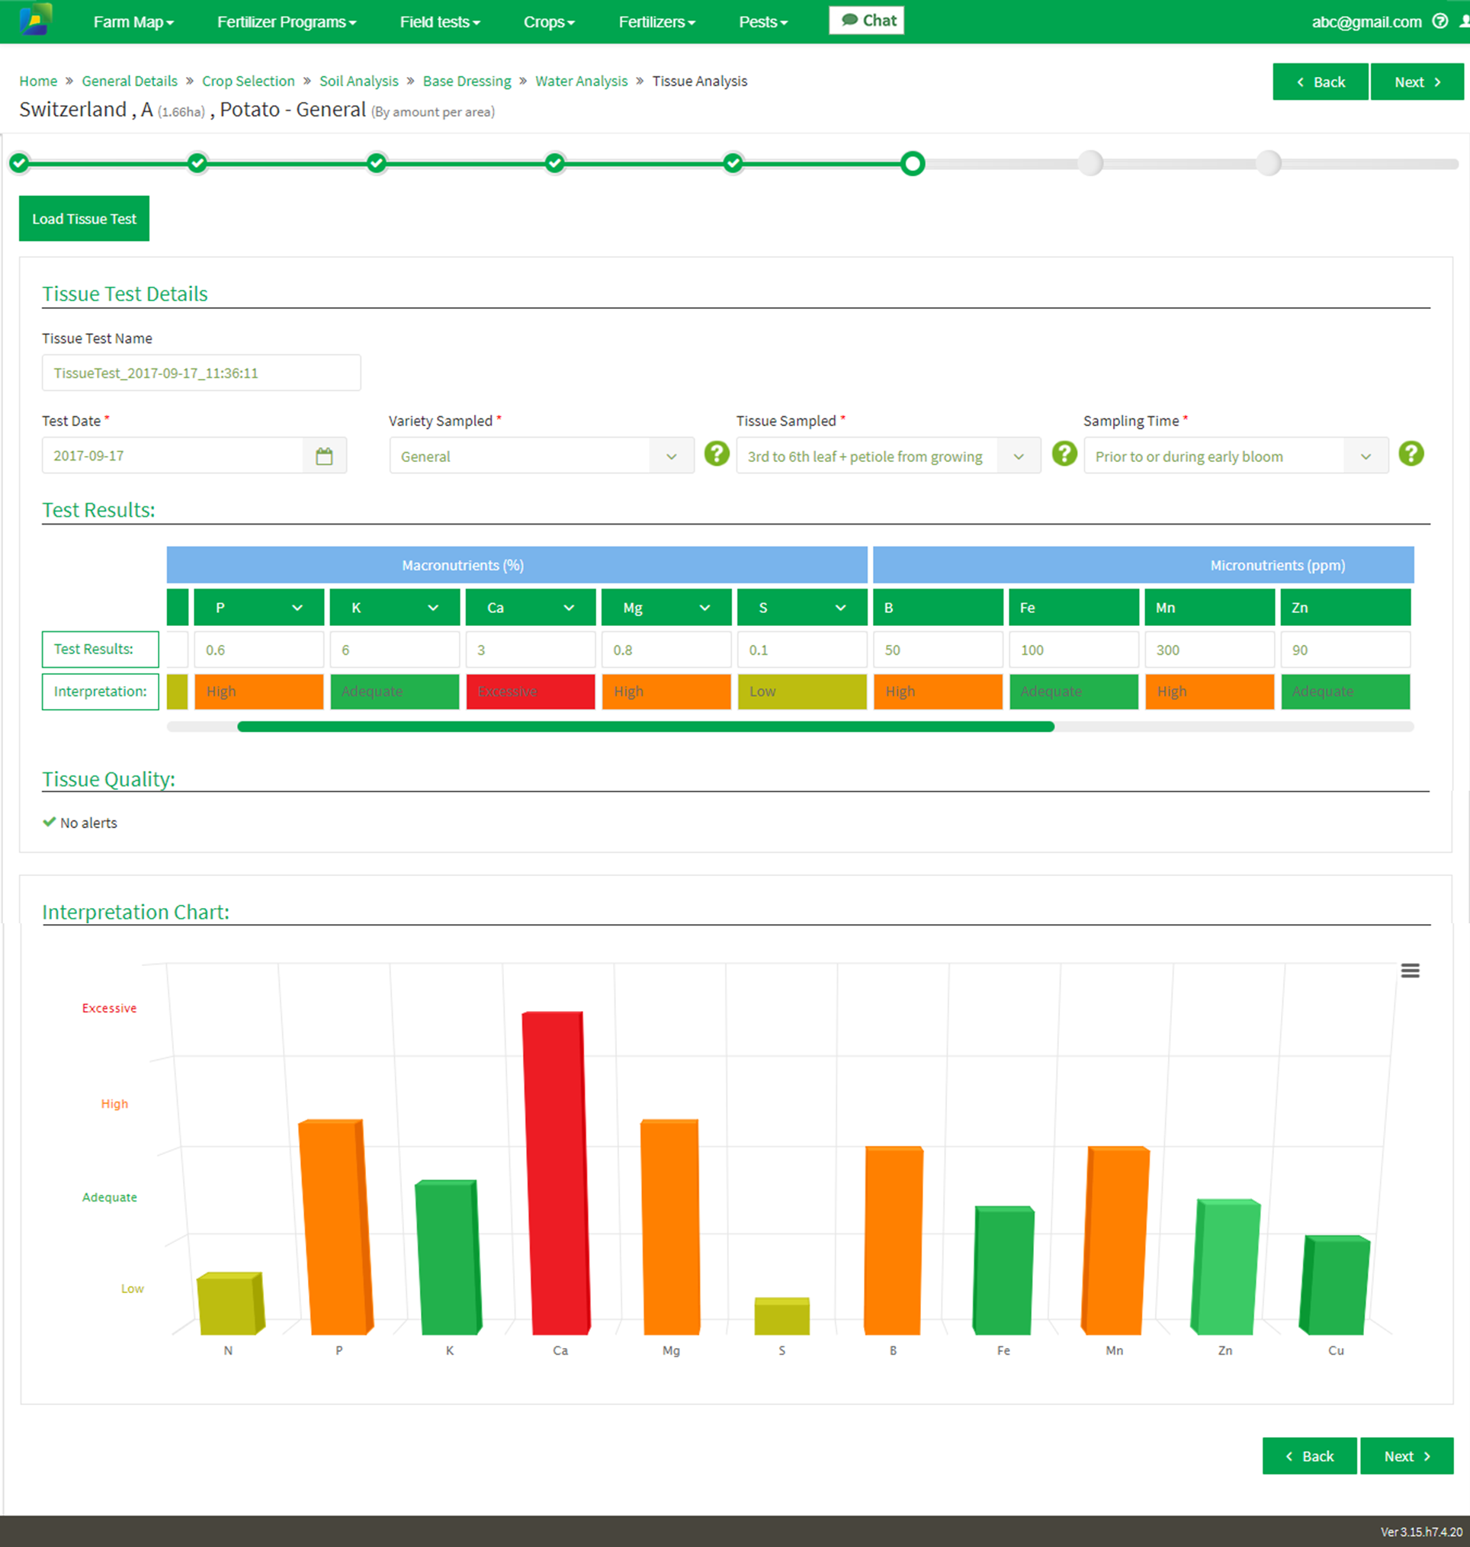The image size is (1470, 1547).
Task: Click the seventh upcoming grey step marker
Action: coord(1090,163)
